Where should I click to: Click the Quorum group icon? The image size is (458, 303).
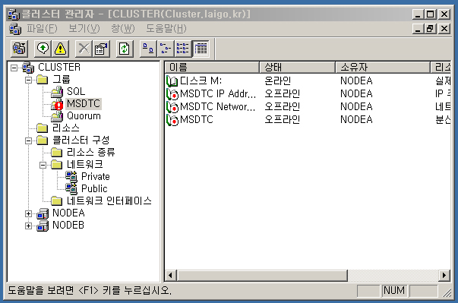coord(57,116)
